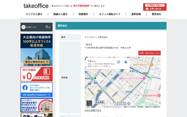Click the takeoffice site logo
Viewport: 187px width, 117px height.
36,6
